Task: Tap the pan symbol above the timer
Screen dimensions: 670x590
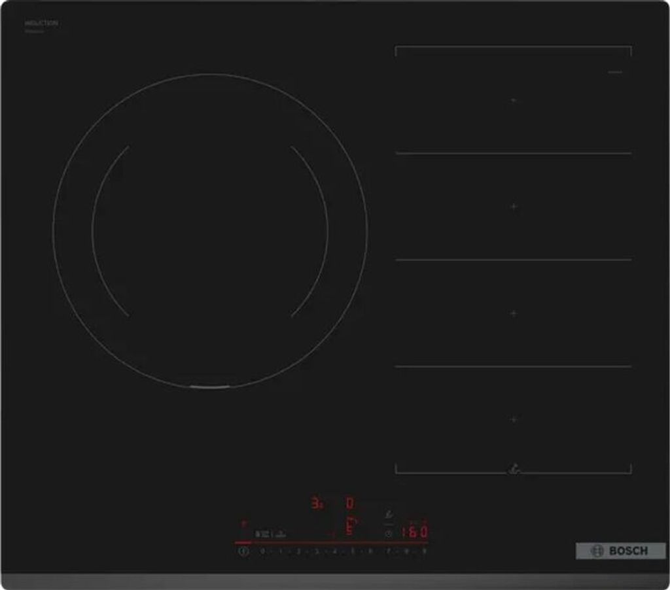Action: pos(389,516)
